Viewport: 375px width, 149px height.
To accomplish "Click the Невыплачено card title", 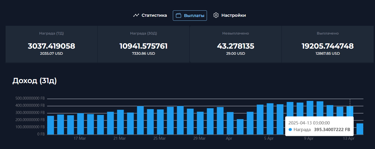I will tap(236, 33).
